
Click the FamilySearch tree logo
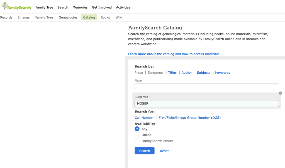16,7
